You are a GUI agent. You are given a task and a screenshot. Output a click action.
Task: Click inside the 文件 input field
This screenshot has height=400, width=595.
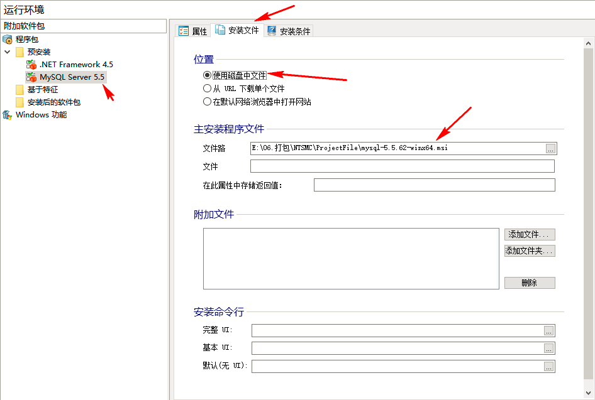pos(403,166)
